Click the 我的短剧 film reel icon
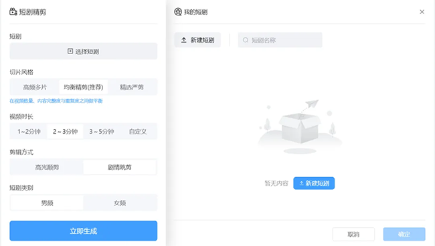 (178, 12)
